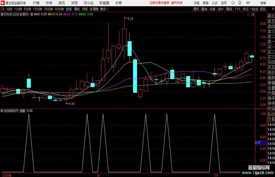Click the blue 0.47 value on indicator axis
The height and width of the screenshot is (177, 275).
261,143
